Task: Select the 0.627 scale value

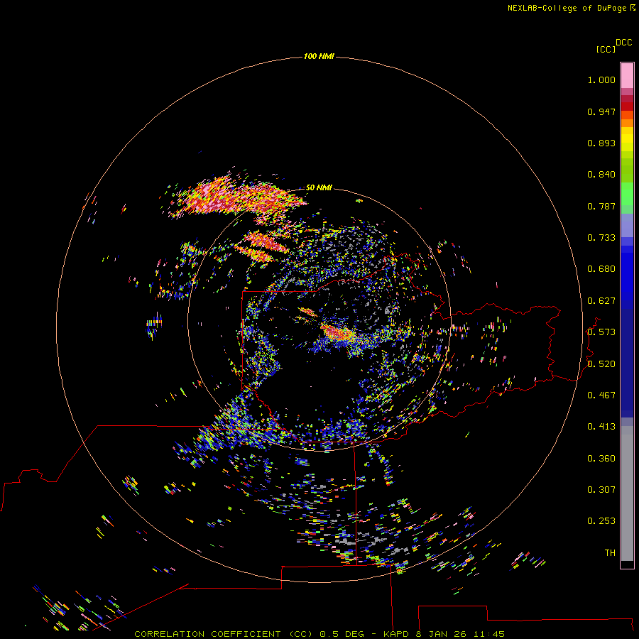Action: click(x=601, y=301)
